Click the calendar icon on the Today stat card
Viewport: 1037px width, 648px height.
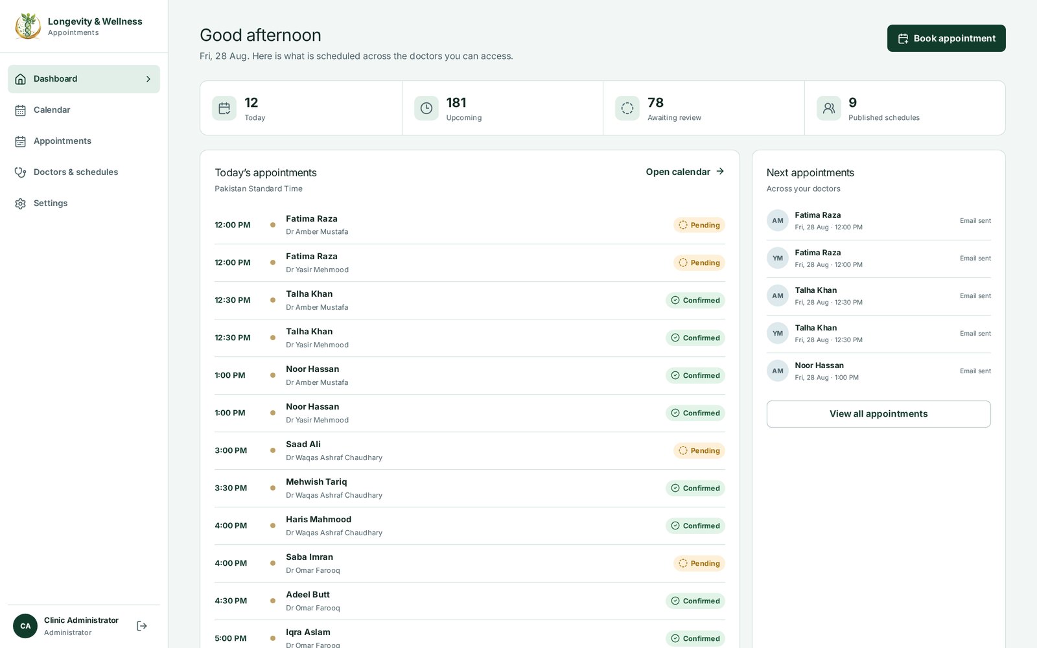pyautogui.click(x=224, y=108)
